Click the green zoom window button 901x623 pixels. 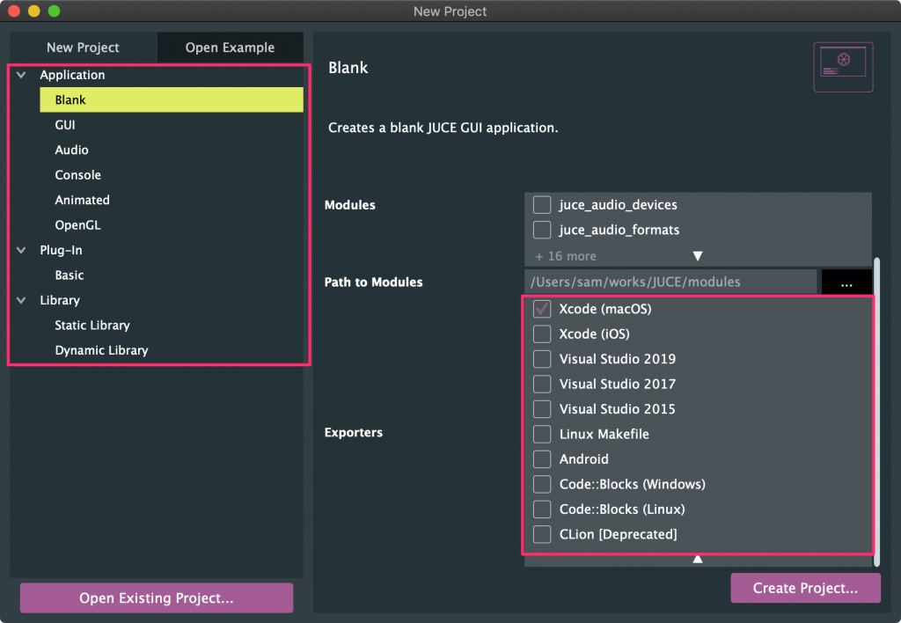[54, 11]
